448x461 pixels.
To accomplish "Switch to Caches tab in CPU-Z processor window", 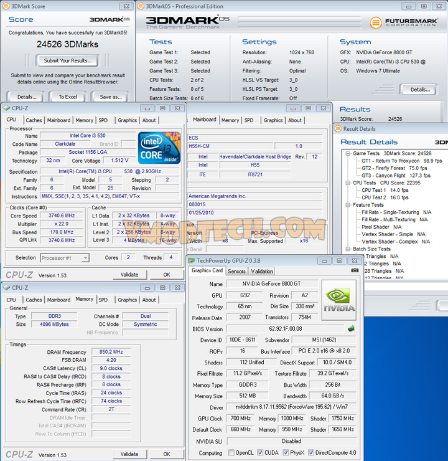I will (34, 120).
